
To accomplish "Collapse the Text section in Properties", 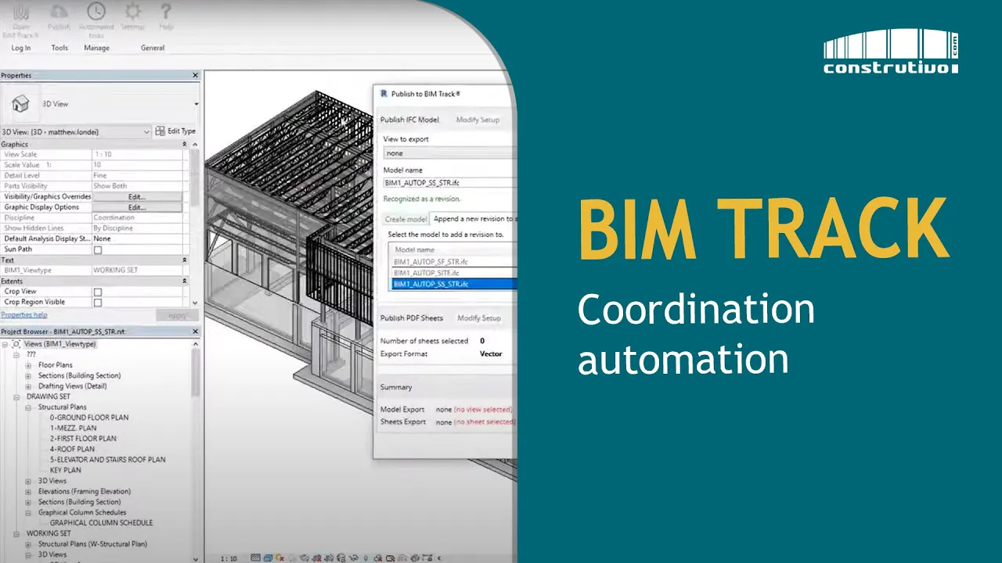I will [x=185, y=260].
